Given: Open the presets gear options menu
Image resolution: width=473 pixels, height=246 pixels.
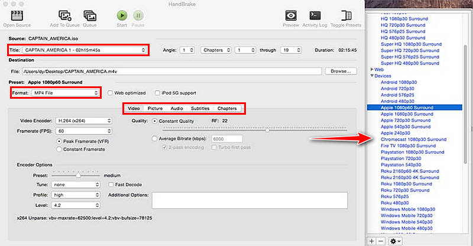Looking at the screenshot, I should [395, 241].
